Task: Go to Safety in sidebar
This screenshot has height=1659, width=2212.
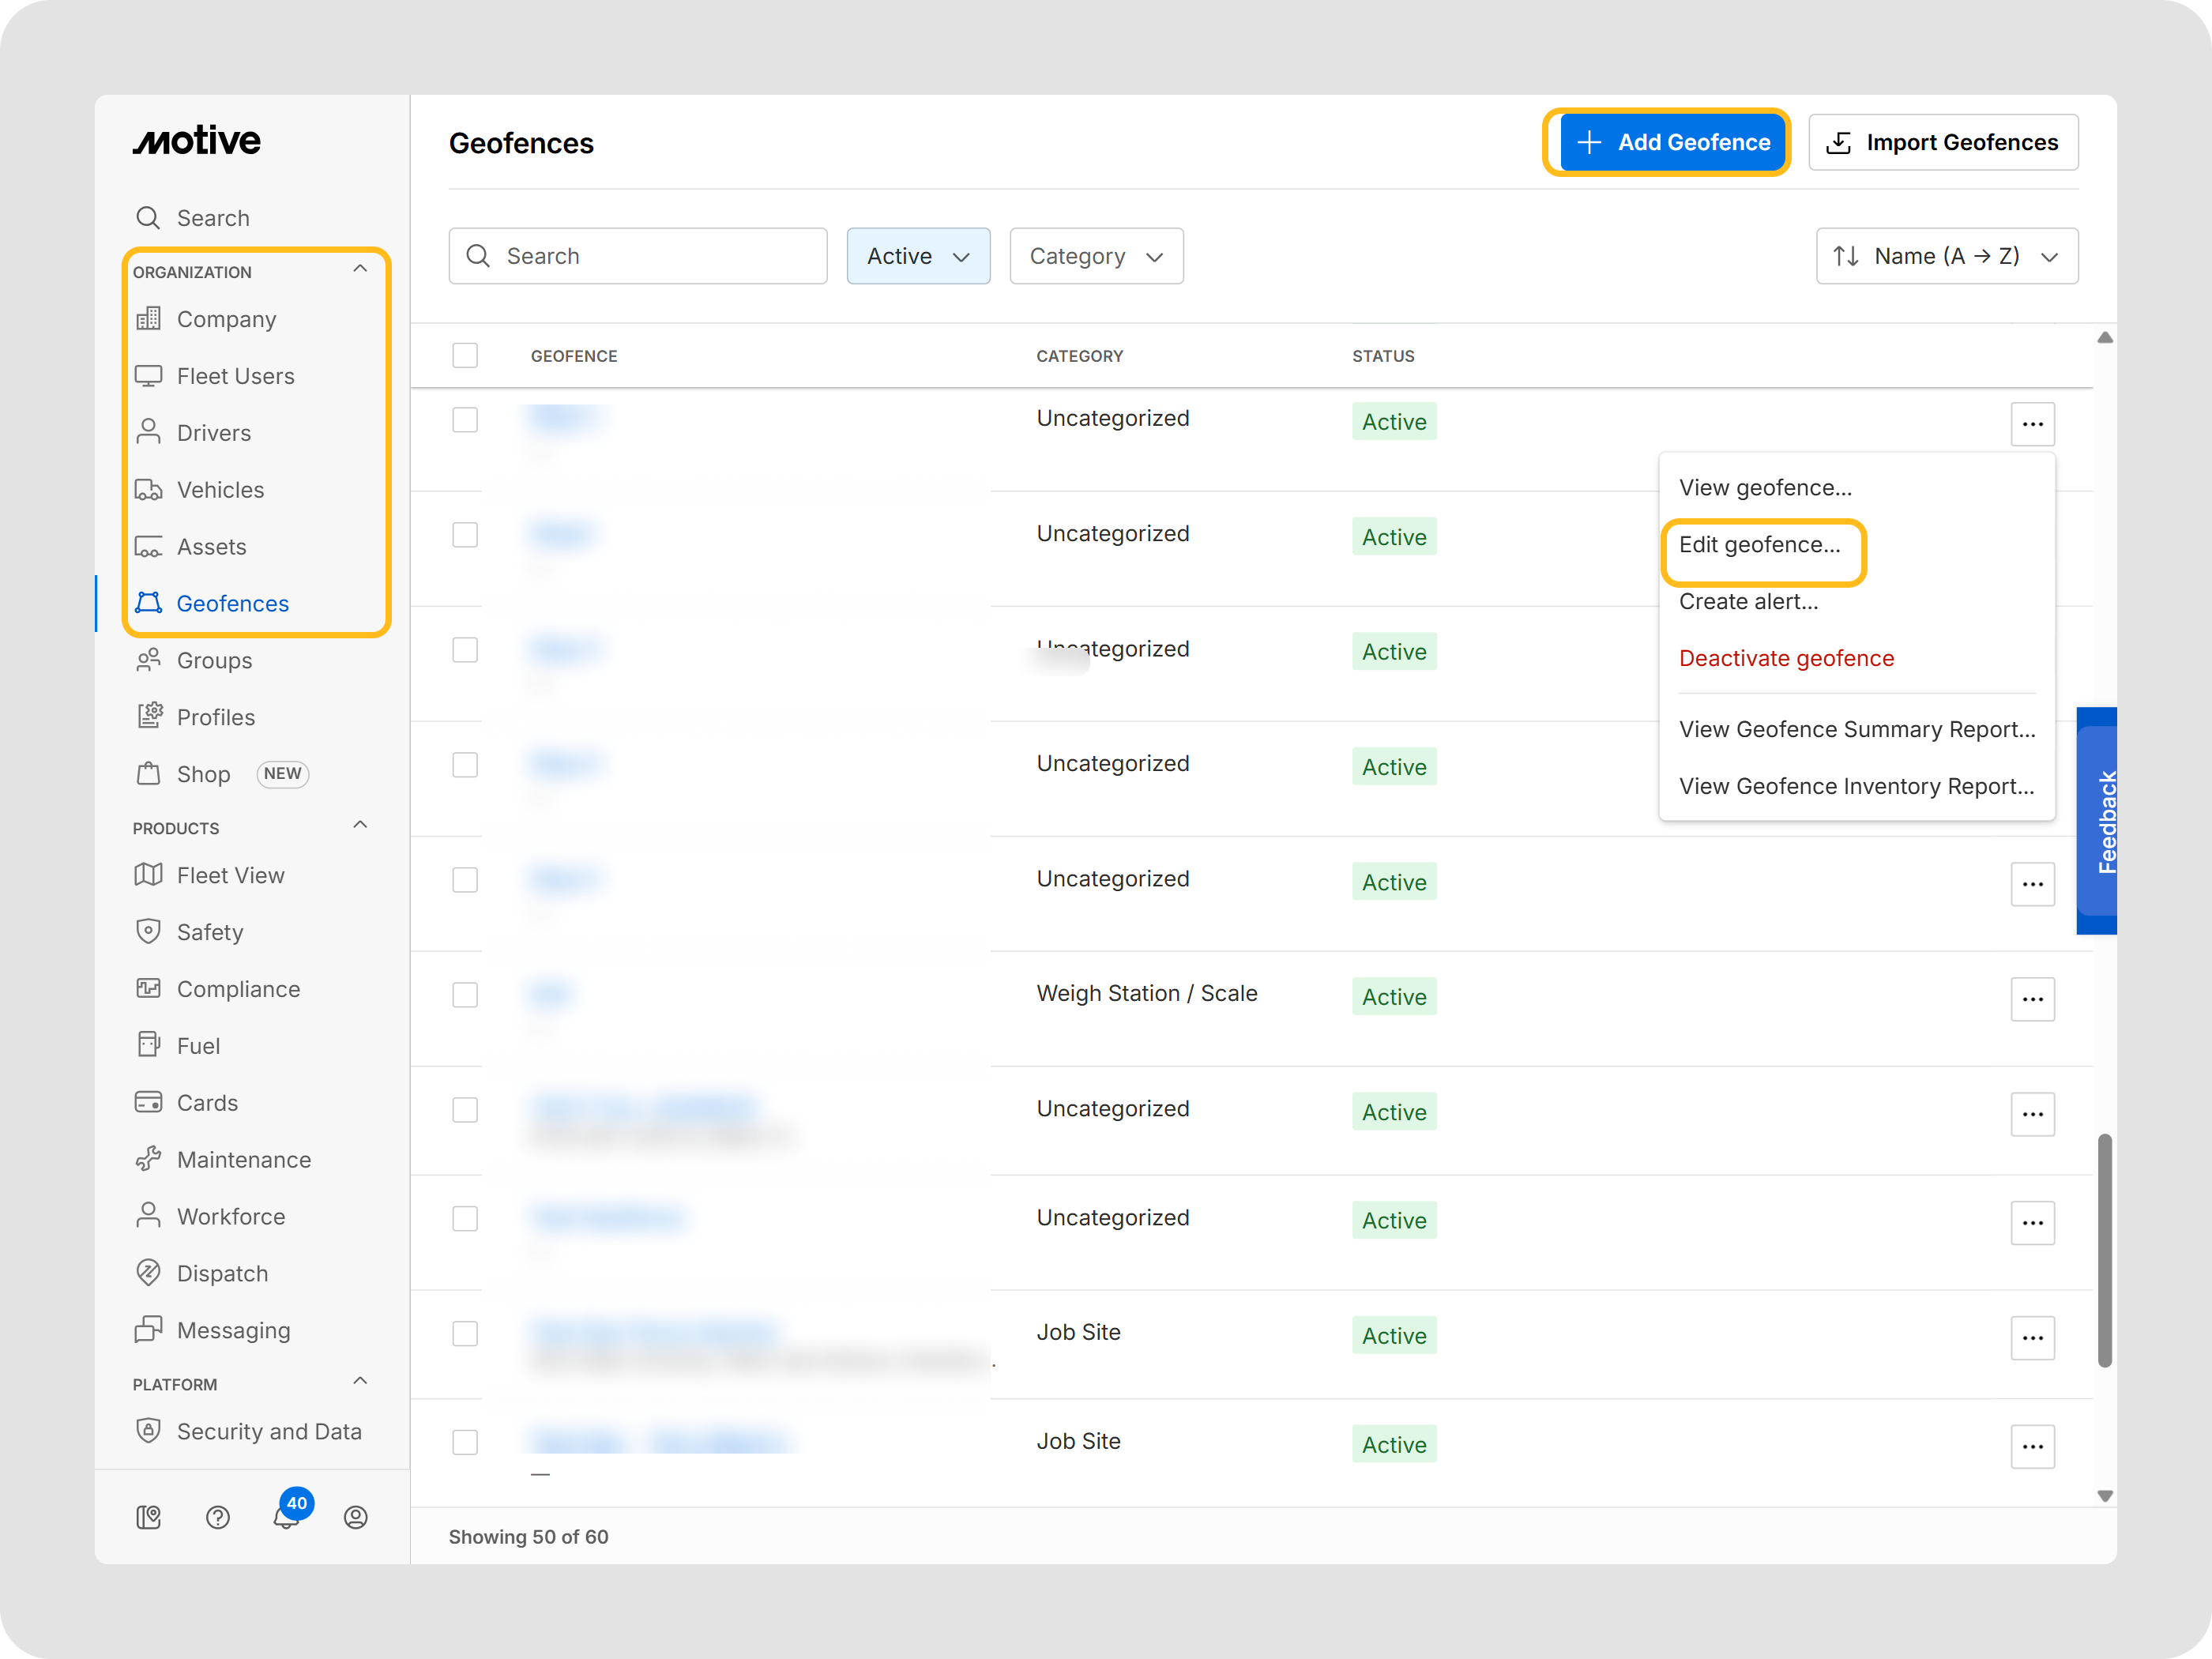Action: 210,932
